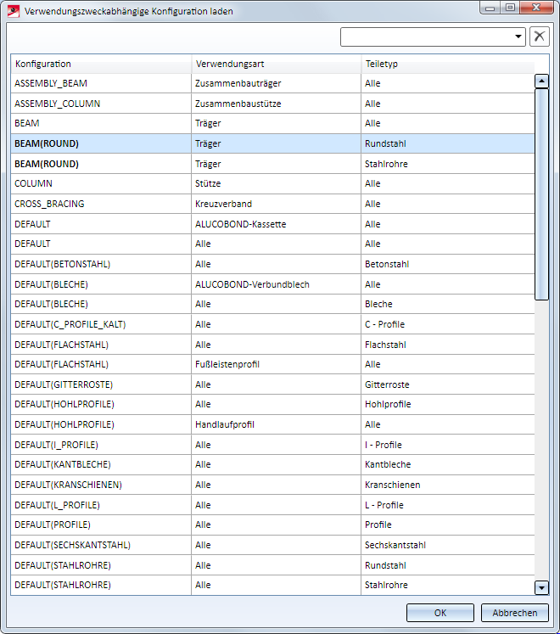This screenshot has height=634, width=560.
Task: Click the clear filter X icon
Action: coord(540,36)
